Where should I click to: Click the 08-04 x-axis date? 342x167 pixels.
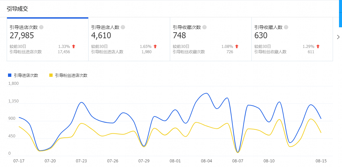206,161
